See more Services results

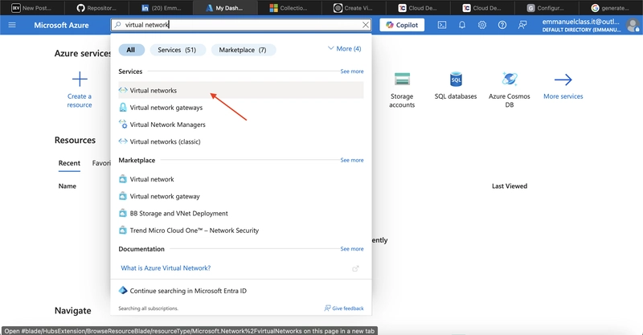[x=352, y=71]
